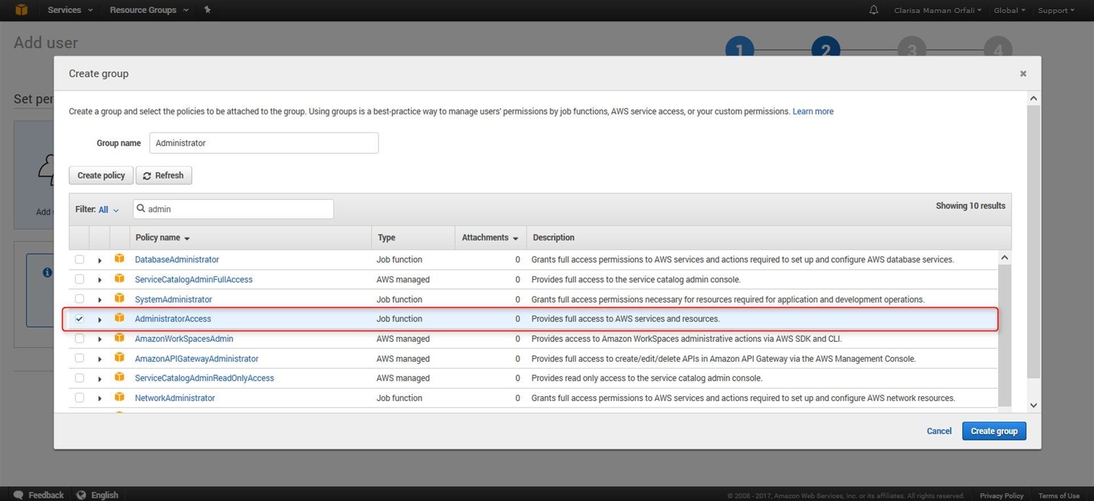Check the ServiceCatalogAdminFullAccess policy checkbox

(79, 279)
